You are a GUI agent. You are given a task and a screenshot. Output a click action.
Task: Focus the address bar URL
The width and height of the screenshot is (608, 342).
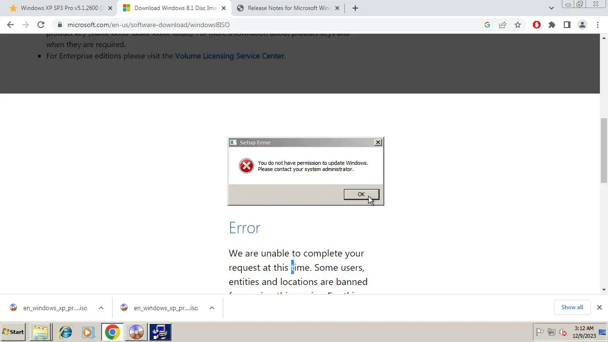(x=148, y=25)
